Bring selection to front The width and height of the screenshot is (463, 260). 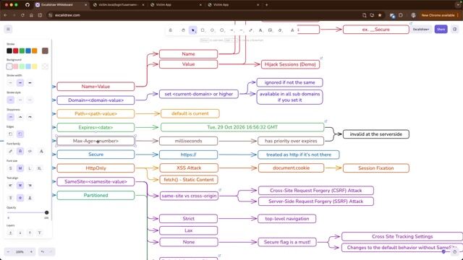click(x=40, y=233)
